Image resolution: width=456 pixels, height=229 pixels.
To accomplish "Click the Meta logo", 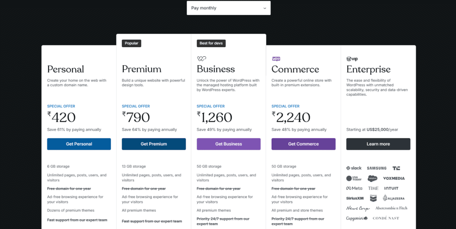I will (x=354, y=189).
